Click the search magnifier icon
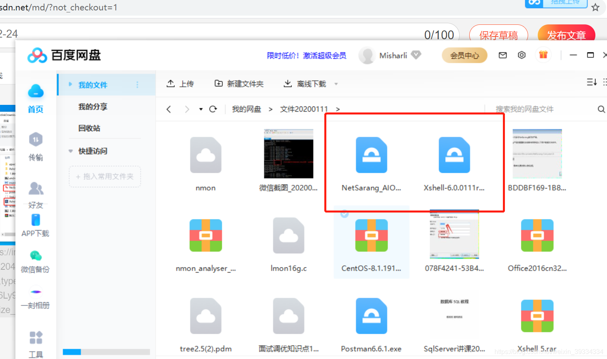 [x=601, y=109]
